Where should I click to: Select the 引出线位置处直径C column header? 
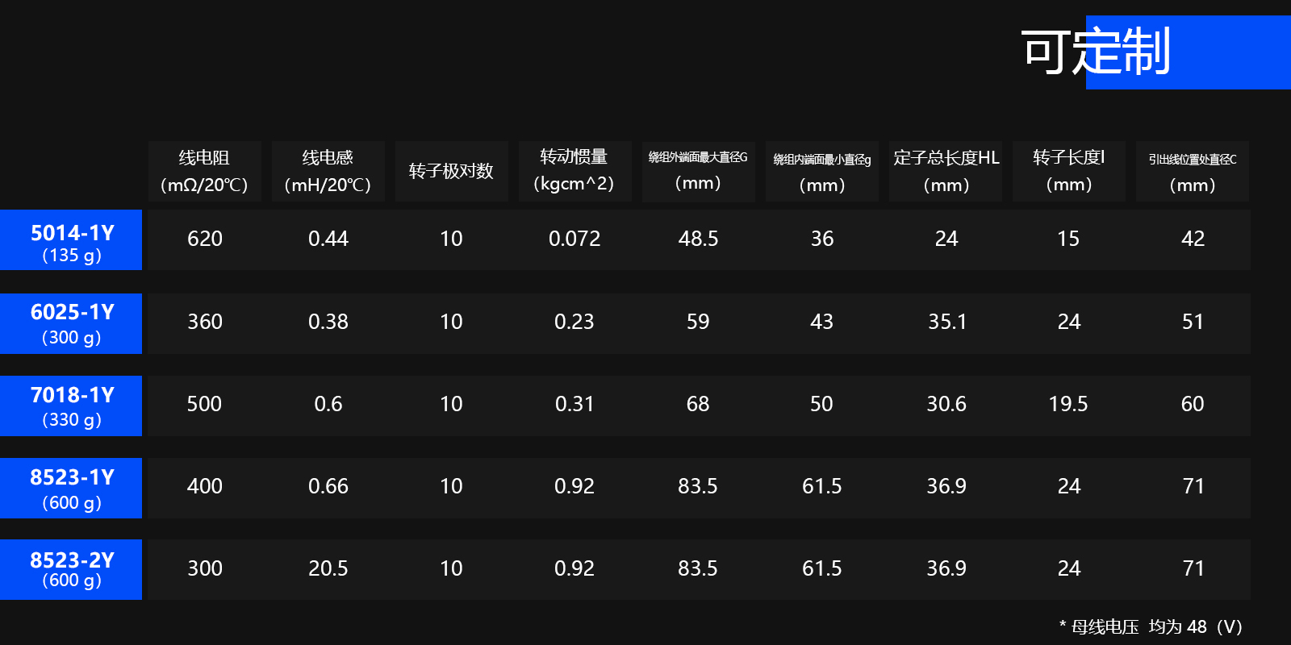click(1192, 171)
